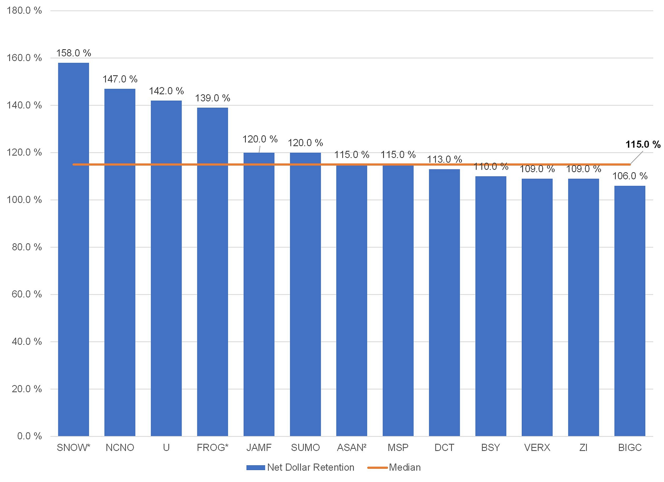Click the "SUMO" x-axis label
The height and width of the screenshot is (482, 664).
306,448
